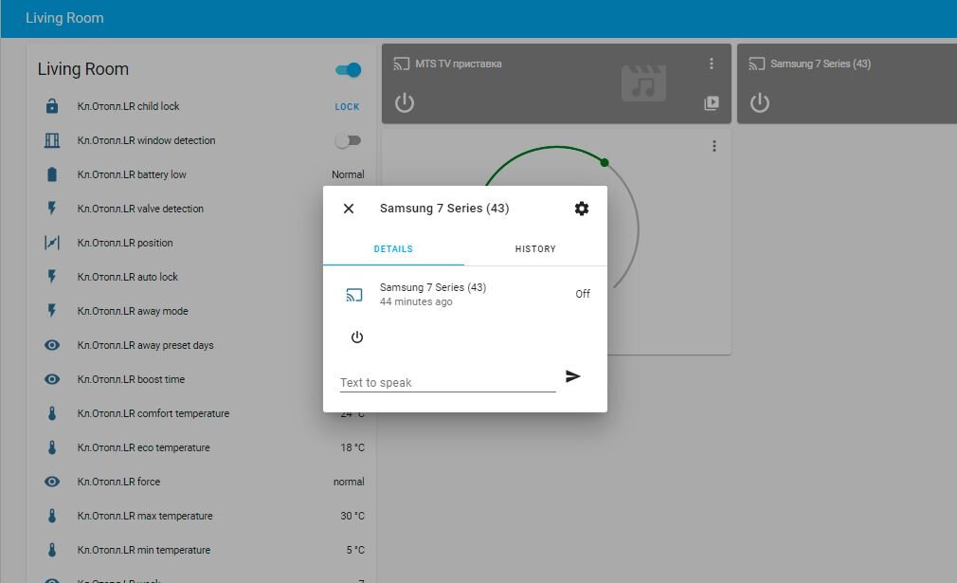Click max temperature thermometer icon
This screenshot has height=583, width=957.
pos(52,516)
